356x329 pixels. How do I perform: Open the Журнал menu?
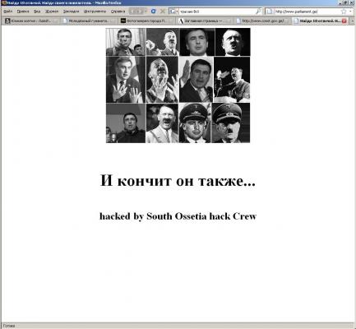(x=52, y=12)
